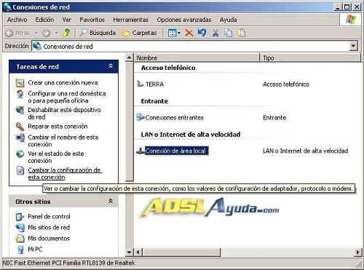Open the Opciones avanzadas menu

tap(184, 20)
